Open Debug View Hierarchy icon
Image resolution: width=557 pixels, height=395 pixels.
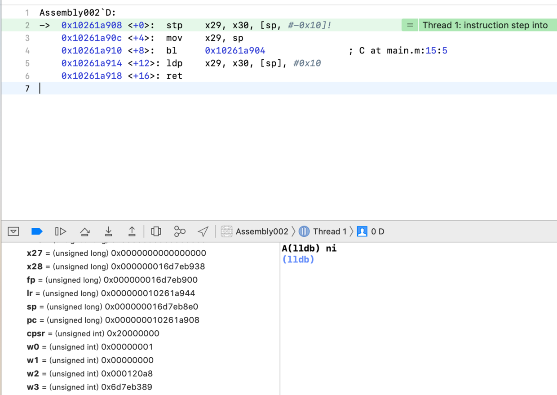[156, 231]
